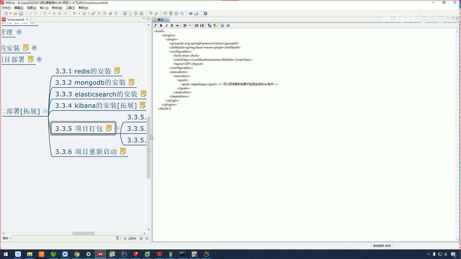
Task: Select the topic 3.3.1 redis的安装
Action: point(83,71)
